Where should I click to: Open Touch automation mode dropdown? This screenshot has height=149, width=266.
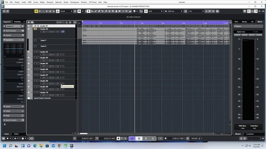[66, 11]
